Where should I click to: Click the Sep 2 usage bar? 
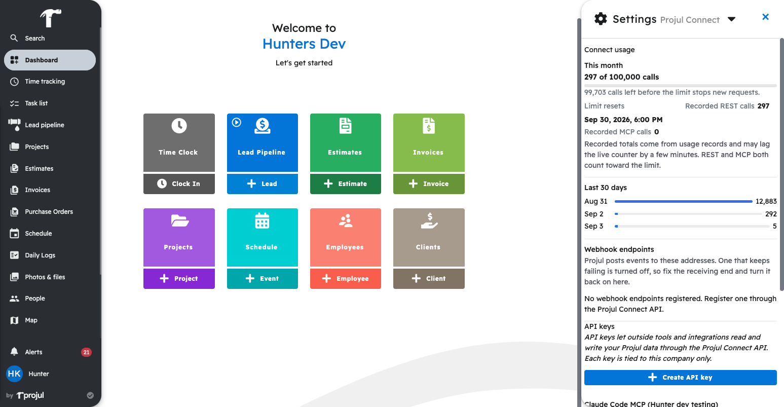click(x=688, y=214)
